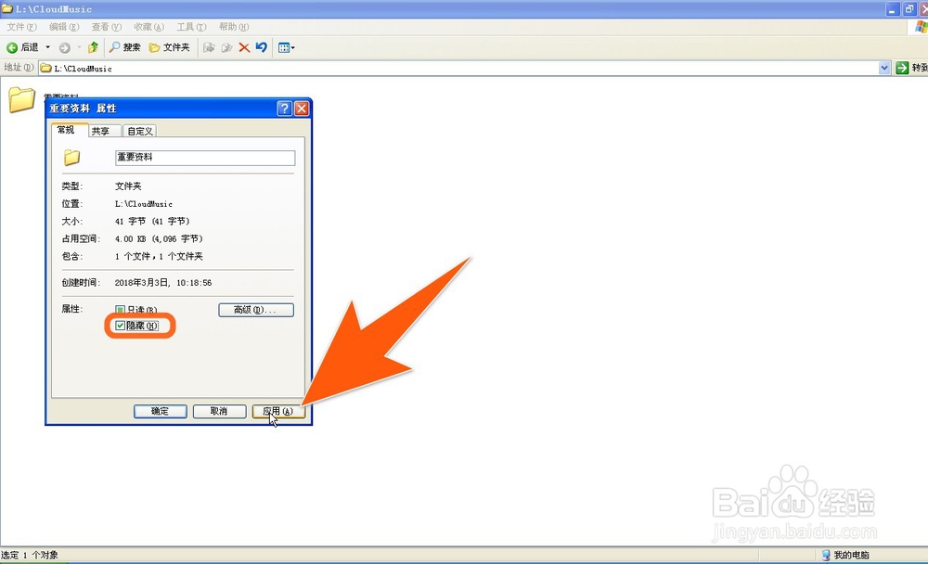Open the 高级(D)... advanced attributes button

pos(256,310)
